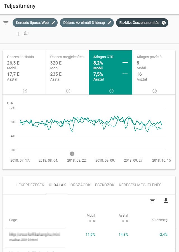Open help for 'Összes kattintás' question mark
Screen dimensions: 179x252
click(x=25, y=91)
